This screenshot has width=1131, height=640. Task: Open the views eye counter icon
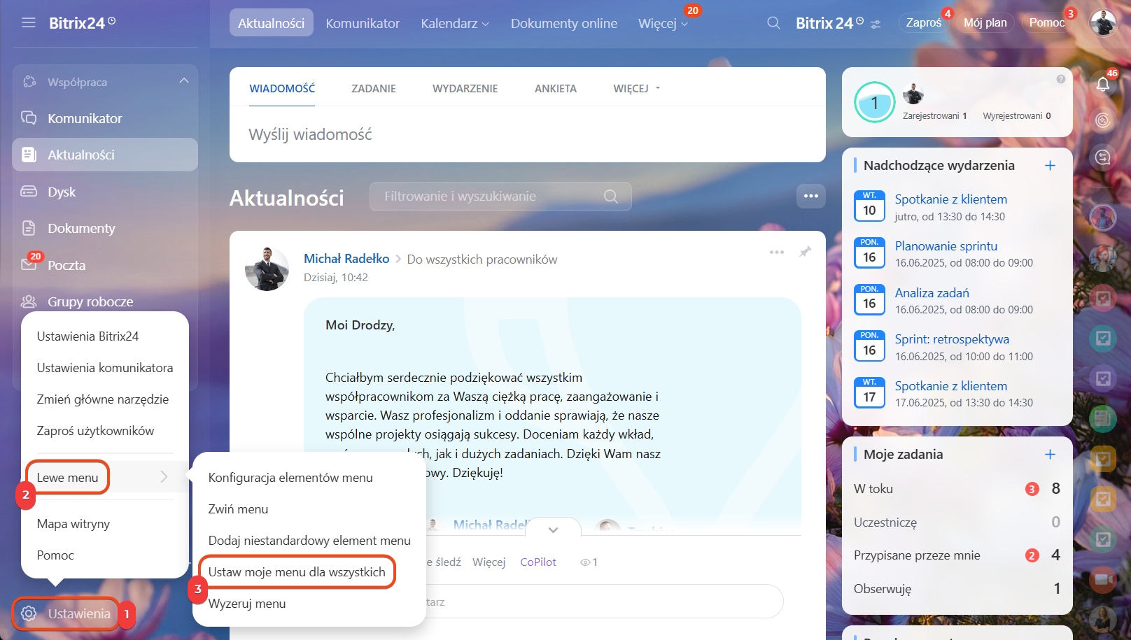click(x=585, y=562)
